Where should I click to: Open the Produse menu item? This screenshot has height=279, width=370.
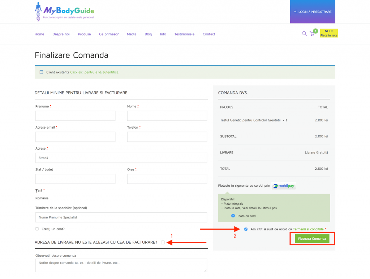(x=84, y=34)
